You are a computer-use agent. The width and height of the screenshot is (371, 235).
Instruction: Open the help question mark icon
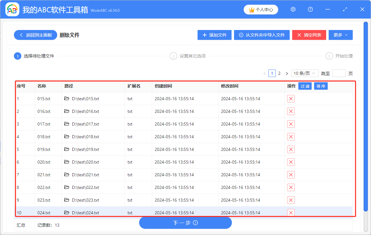[x=310, y=10]
